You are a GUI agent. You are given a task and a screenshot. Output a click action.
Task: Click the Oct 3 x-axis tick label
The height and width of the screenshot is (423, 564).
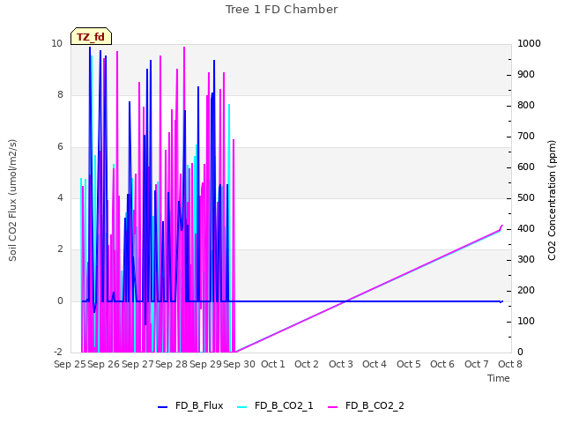point(341,364)
